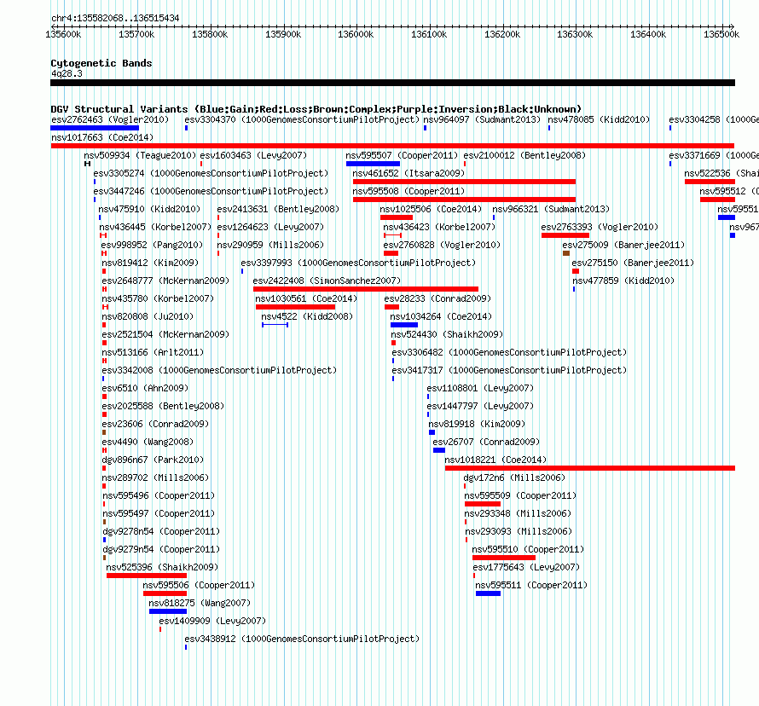Click the DGV Structural Variants track title
759x706 pixels.
tap(316, 109)
